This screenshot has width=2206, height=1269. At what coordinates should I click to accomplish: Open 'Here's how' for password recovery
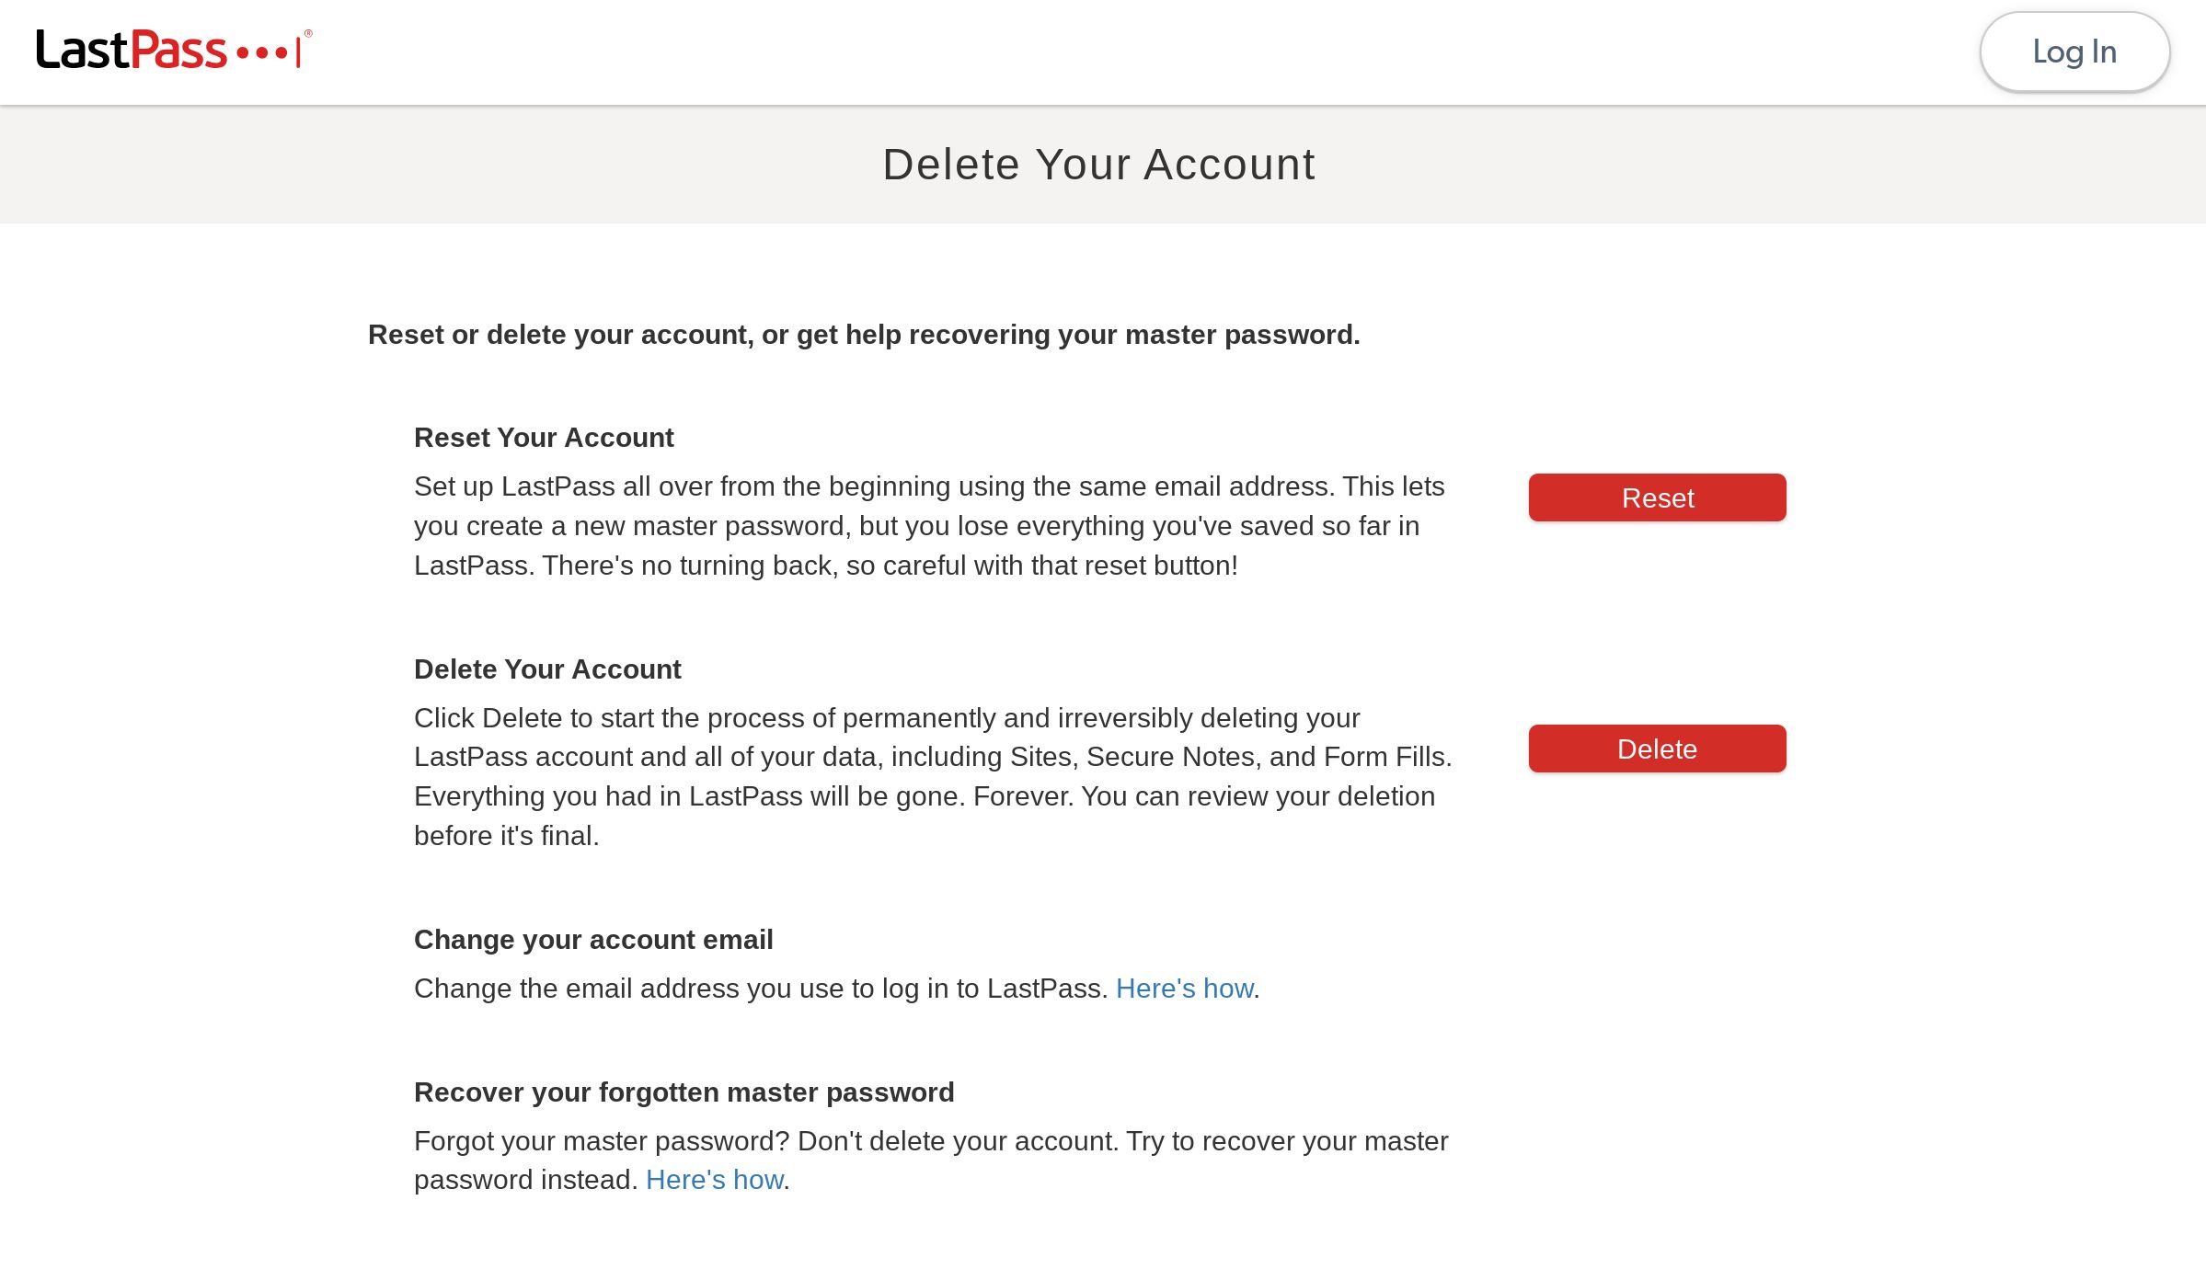coord(714,1180)
